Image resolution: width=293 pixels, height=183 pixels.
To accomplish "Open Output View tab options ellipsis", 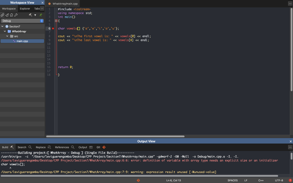I will click(x=290, y=147).
